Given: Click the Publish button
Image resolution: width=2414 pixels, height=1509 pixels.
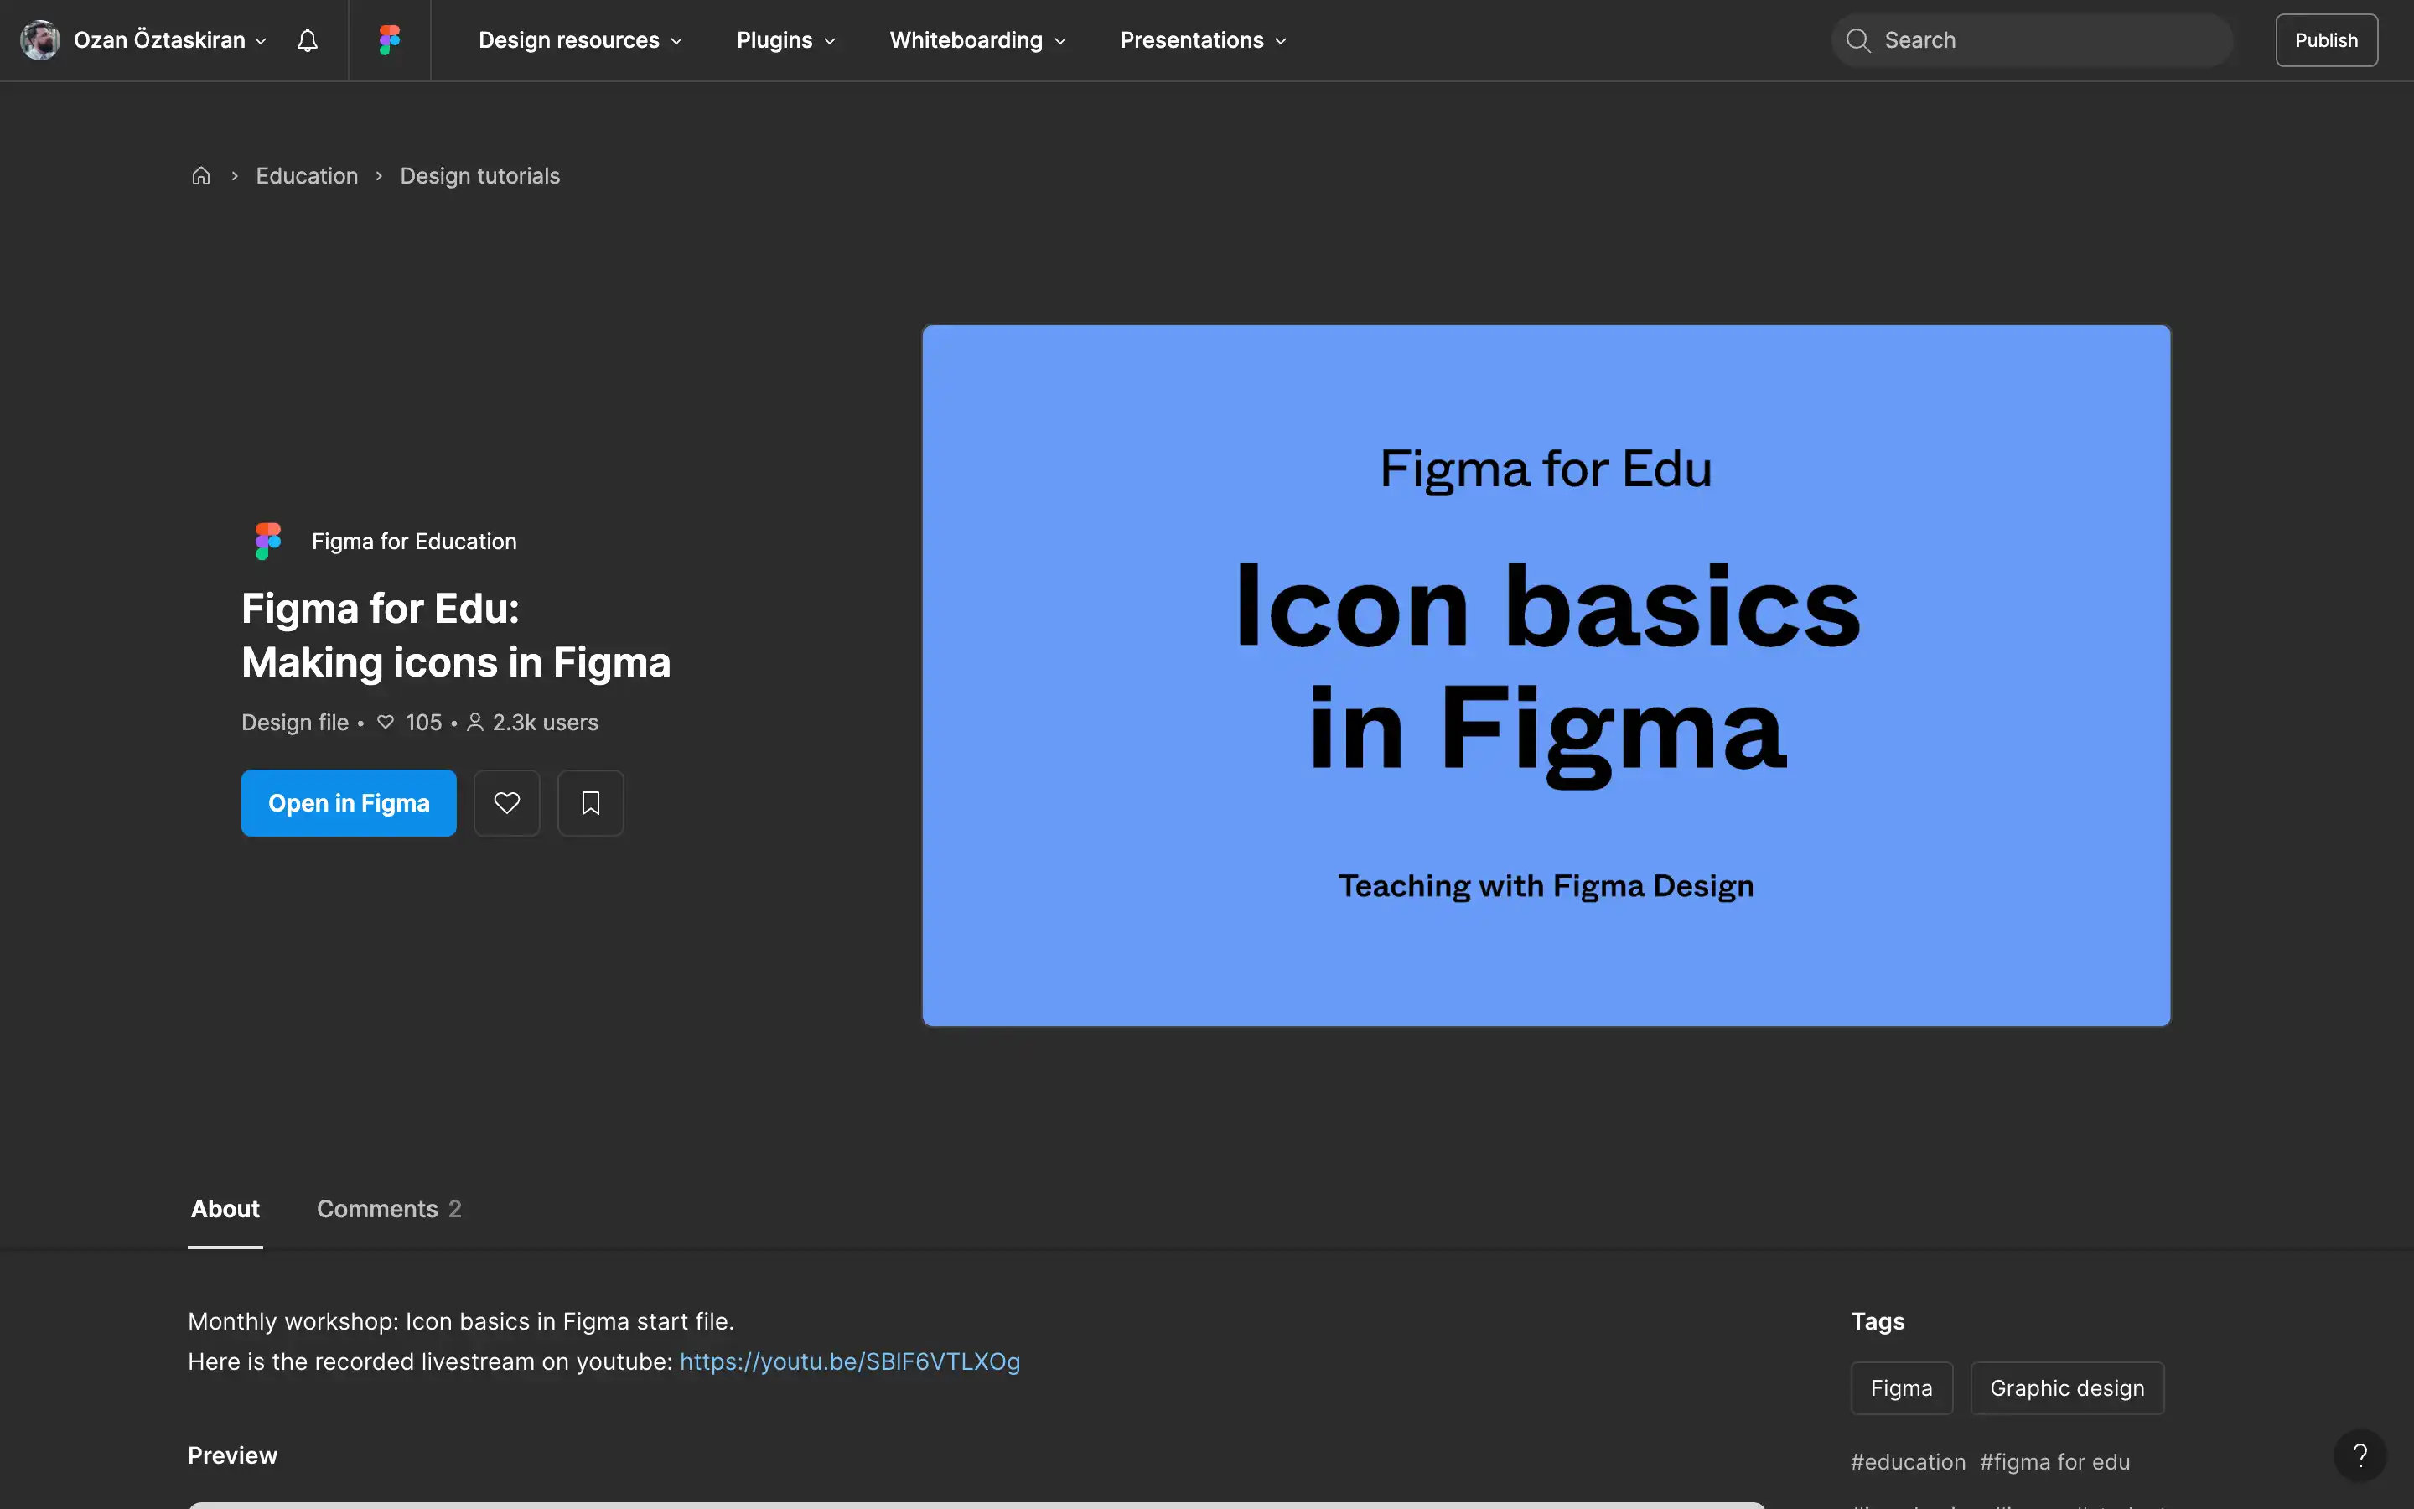Looking at the screenshot, I should click(2326, 40).
